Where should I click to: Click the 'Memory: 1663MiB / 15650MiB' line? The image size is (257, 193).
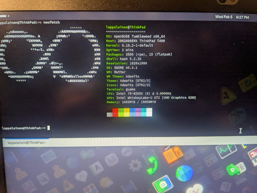(x=131, y=102)
